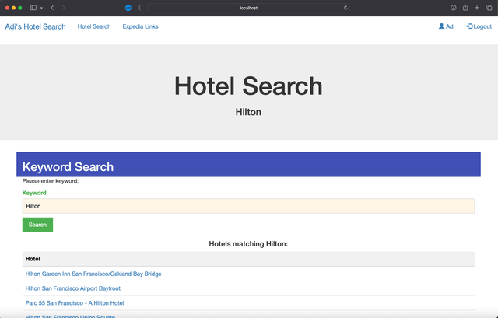Open the sidebar options dropdown arrow
The height and width of the screenshot is (318, 498).
pos(41,8)
